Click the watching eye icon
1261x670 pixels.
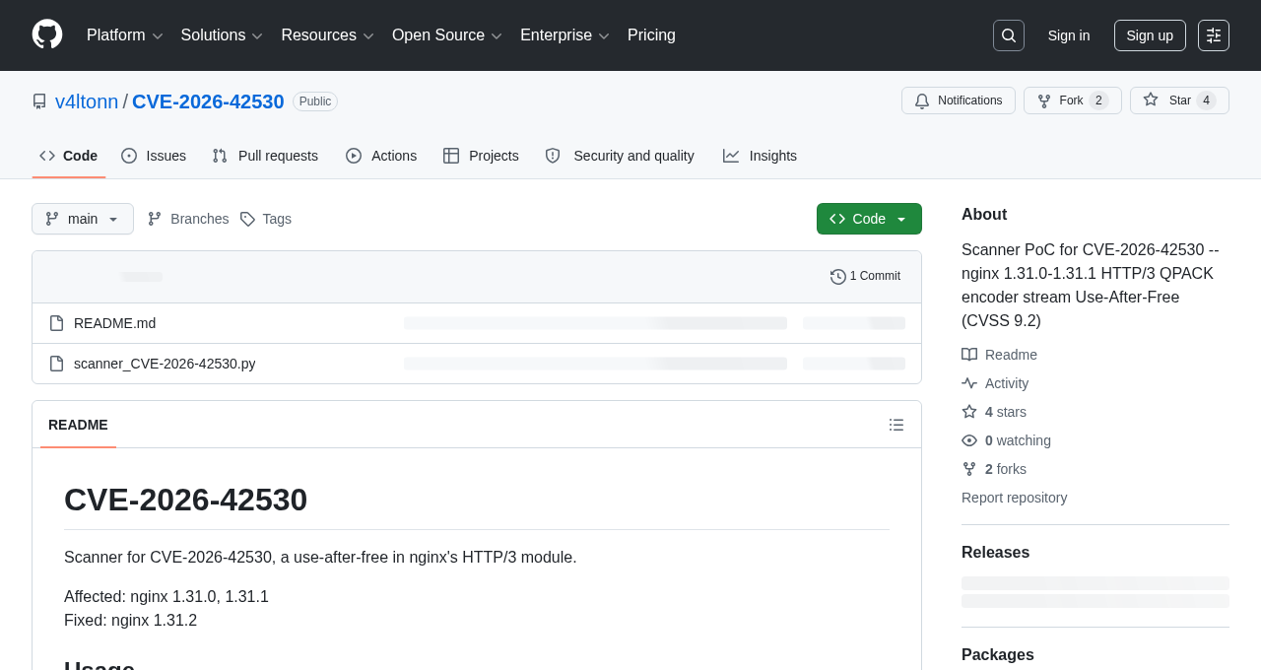(x=969, y=440)
